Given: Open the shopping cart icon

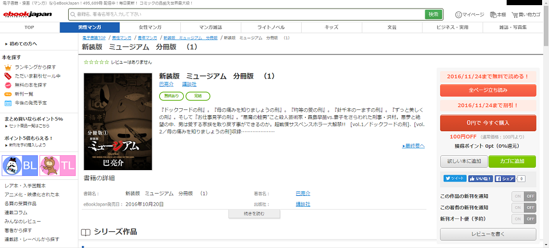Looking at the screenshot, I should tap(515, 15).
